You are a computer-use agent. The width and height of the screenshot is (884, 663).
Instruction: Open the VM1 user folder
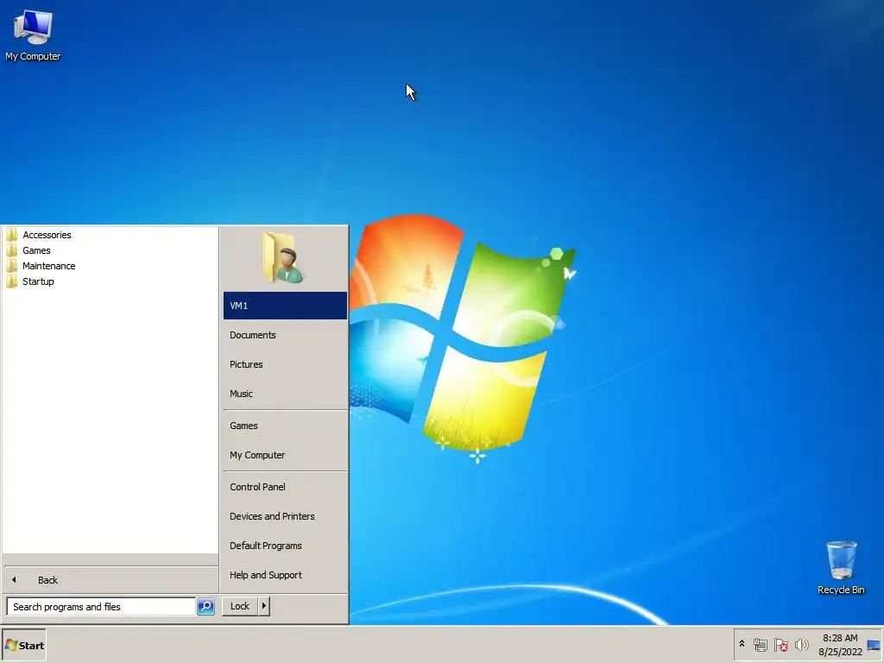[285, 306]
